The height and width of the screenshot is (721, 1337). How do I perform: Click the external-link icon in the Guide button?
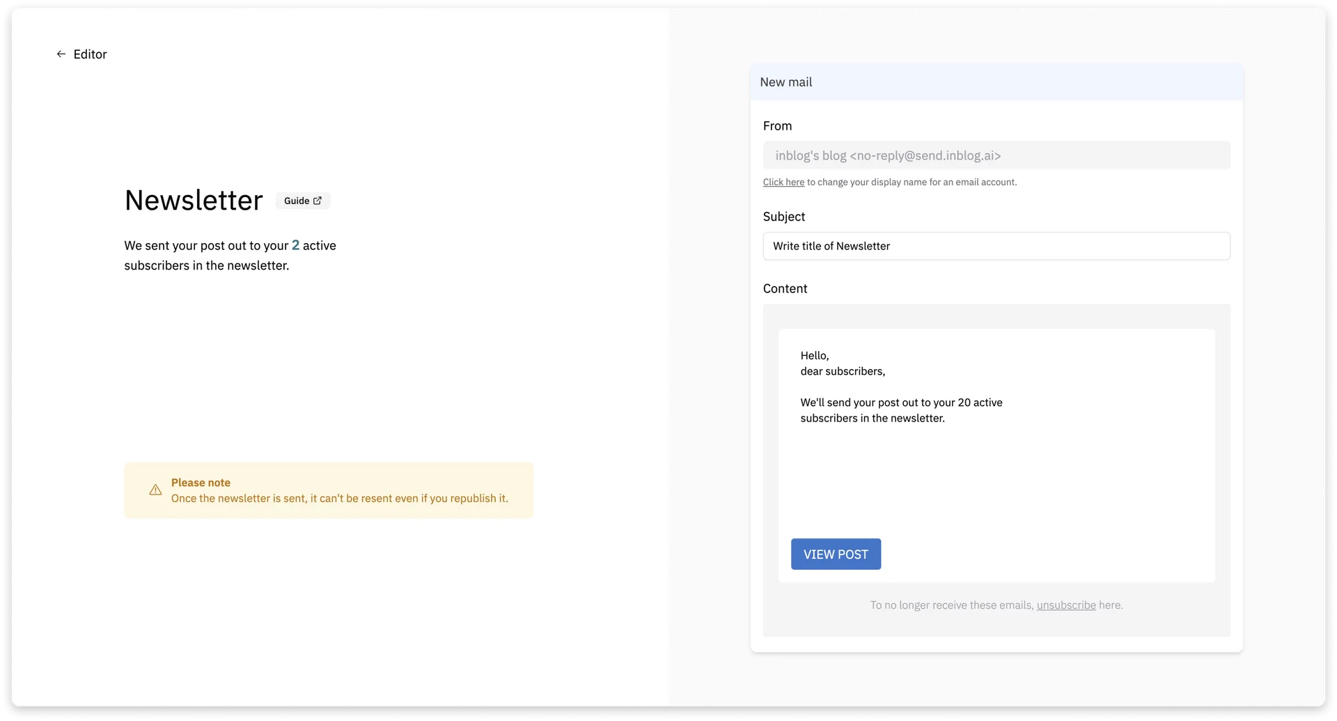click(318, 200)
